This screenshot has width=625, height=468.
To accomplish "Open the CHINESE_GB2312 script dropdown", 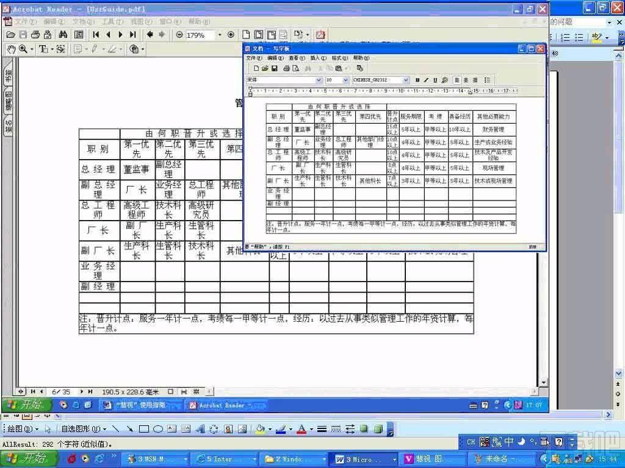I will (x=406, y=80).
